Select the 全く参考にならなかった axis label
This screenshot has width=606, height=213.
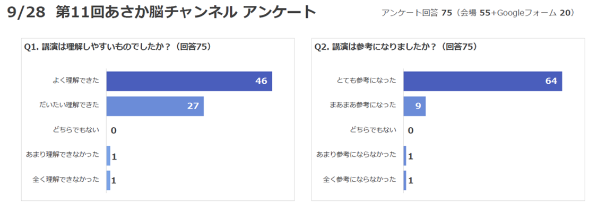coord(359,179)
